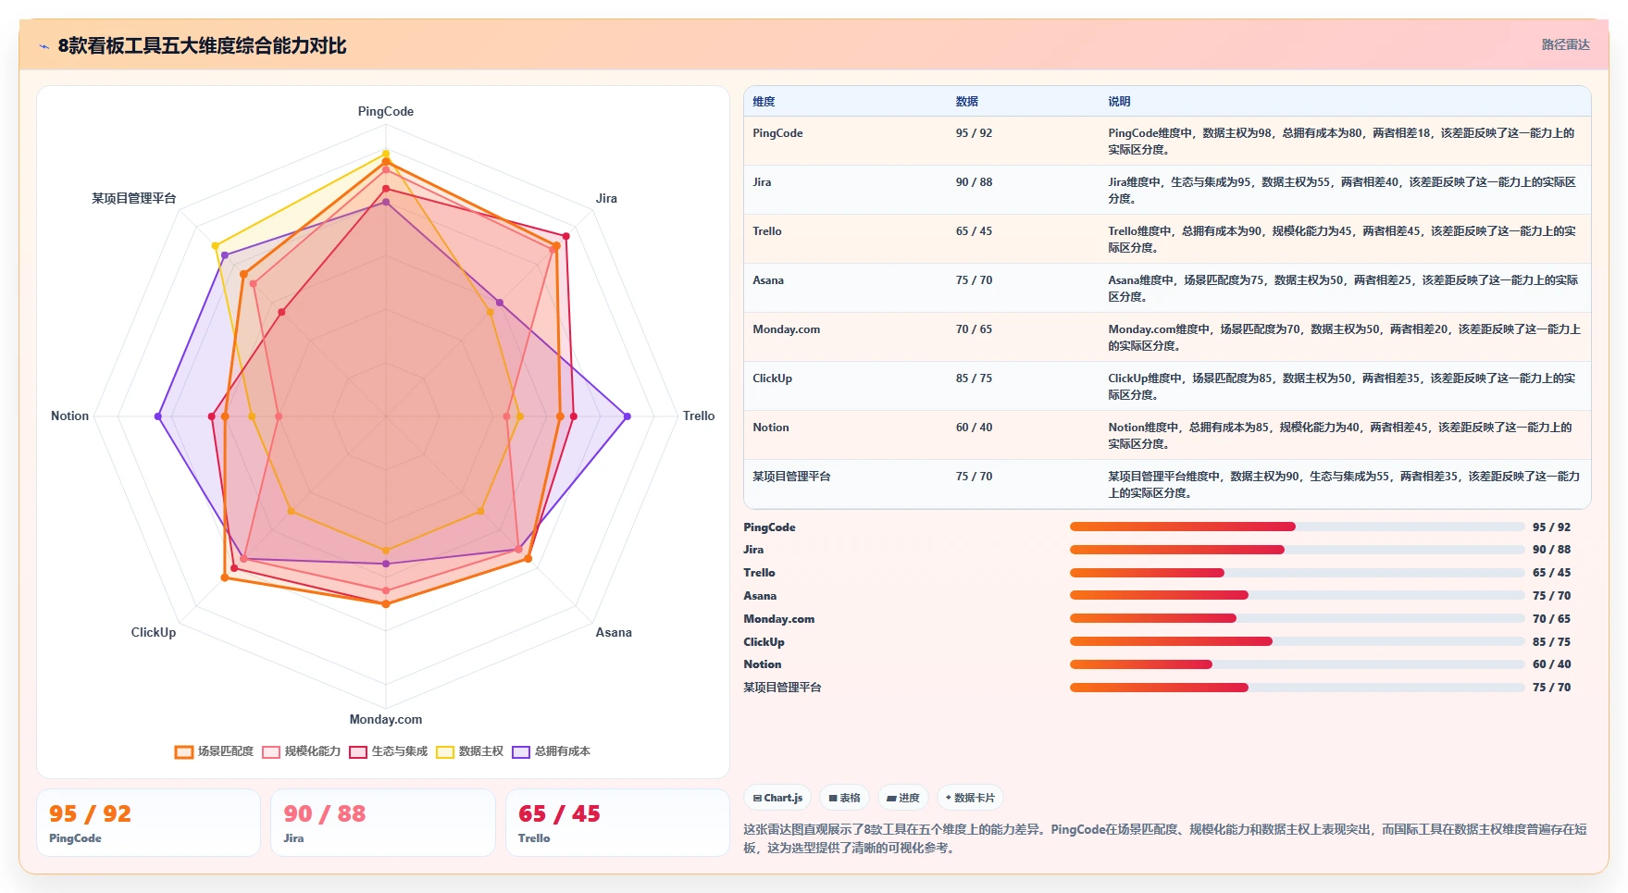Select the Jira progress bar

point(1297,550)
